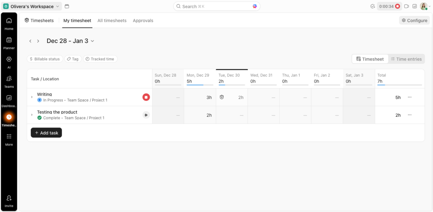Select the All timesheets tab

(112, 21)
